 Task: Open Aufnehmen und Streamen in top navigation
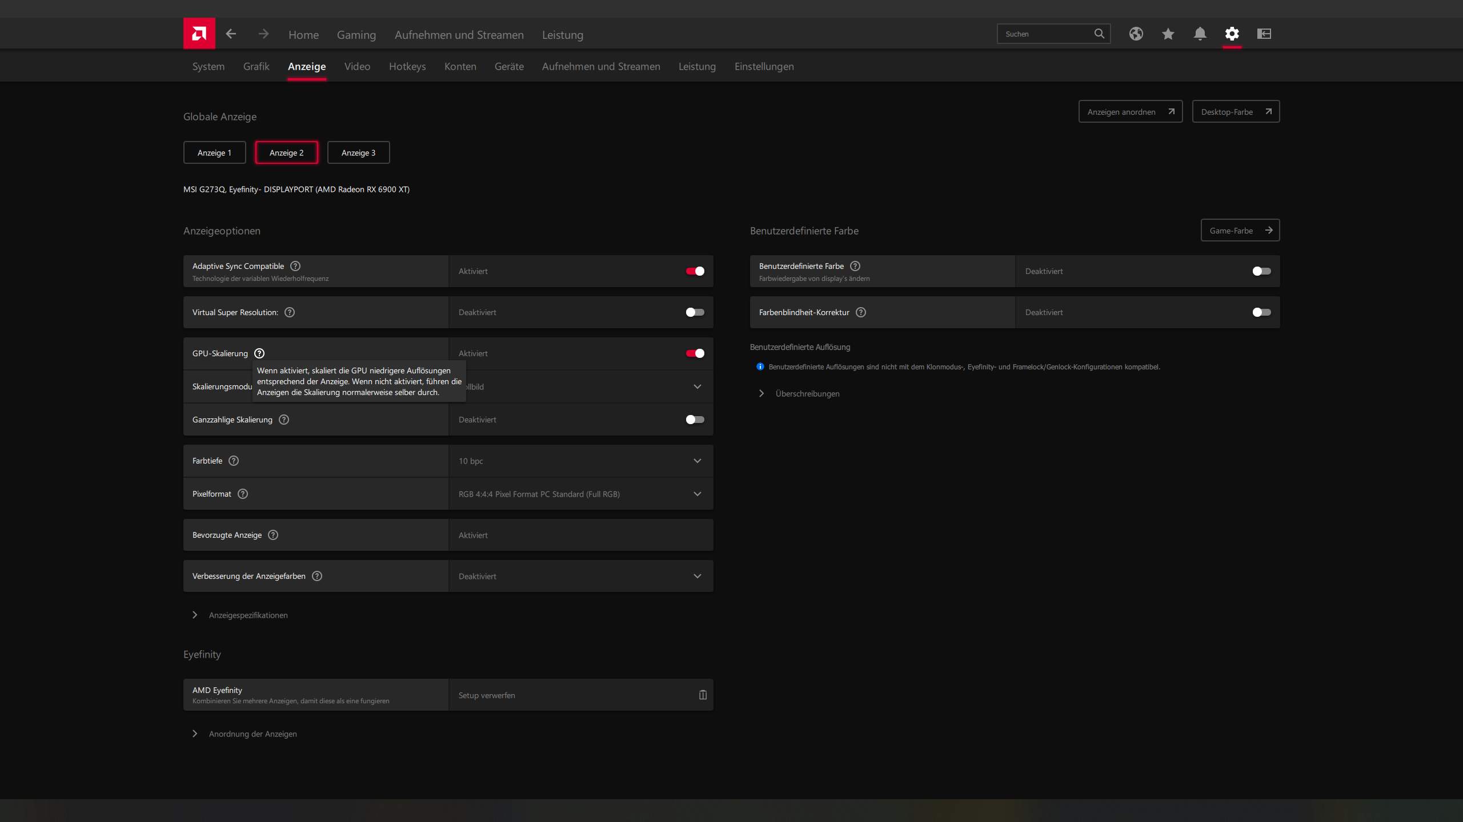point(459,35)
